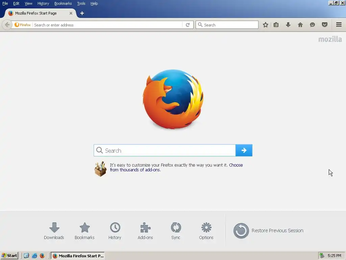Open a new tab with plus button
The width and height of the screenshot is (346, 260).
82,13
